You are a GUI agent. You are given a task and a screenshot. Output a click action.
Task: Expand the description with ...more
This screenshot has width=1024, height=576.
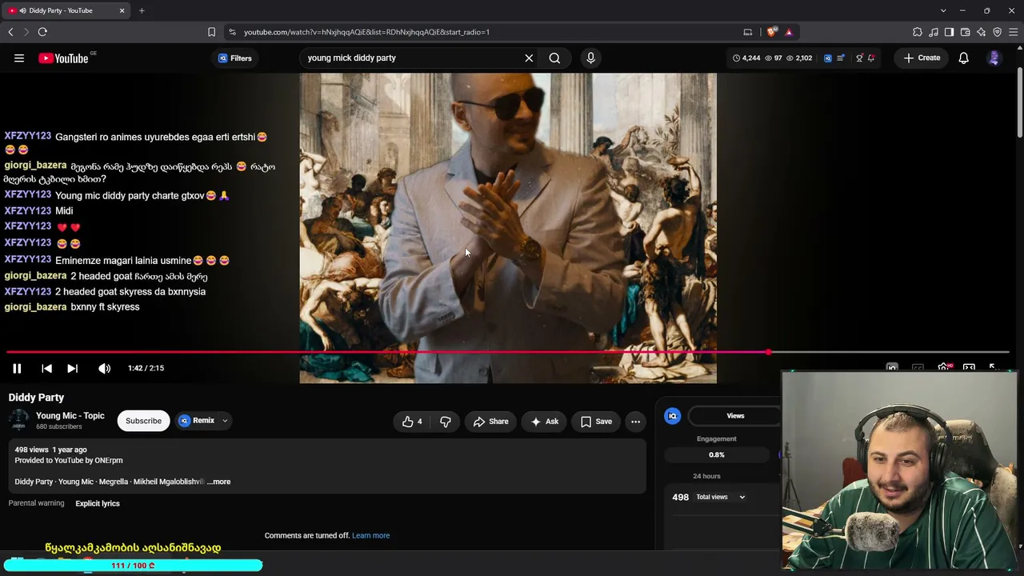tap(219, 482)
